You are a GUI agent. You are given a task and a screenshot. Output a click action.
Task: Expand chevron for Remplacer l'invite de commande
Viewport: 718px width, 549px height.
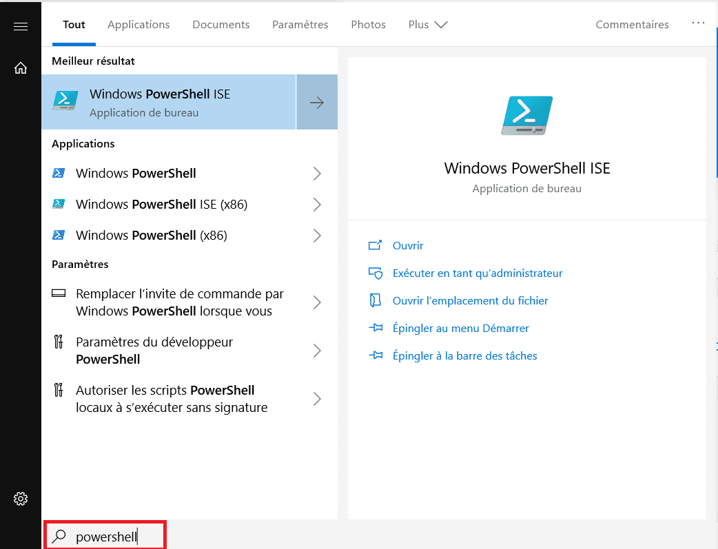point(317,302)
